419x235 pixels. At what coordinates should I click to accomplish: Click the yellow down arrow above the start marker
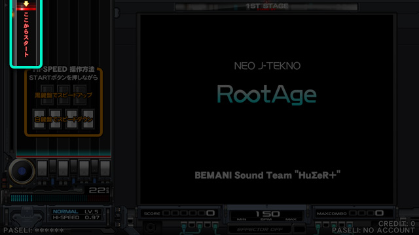point(26,4)
